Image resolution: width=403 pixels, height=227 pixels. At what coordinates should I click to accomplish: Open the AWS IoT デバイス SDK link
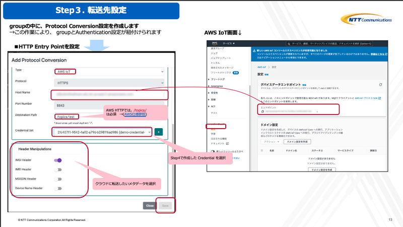tap(368, 98)
